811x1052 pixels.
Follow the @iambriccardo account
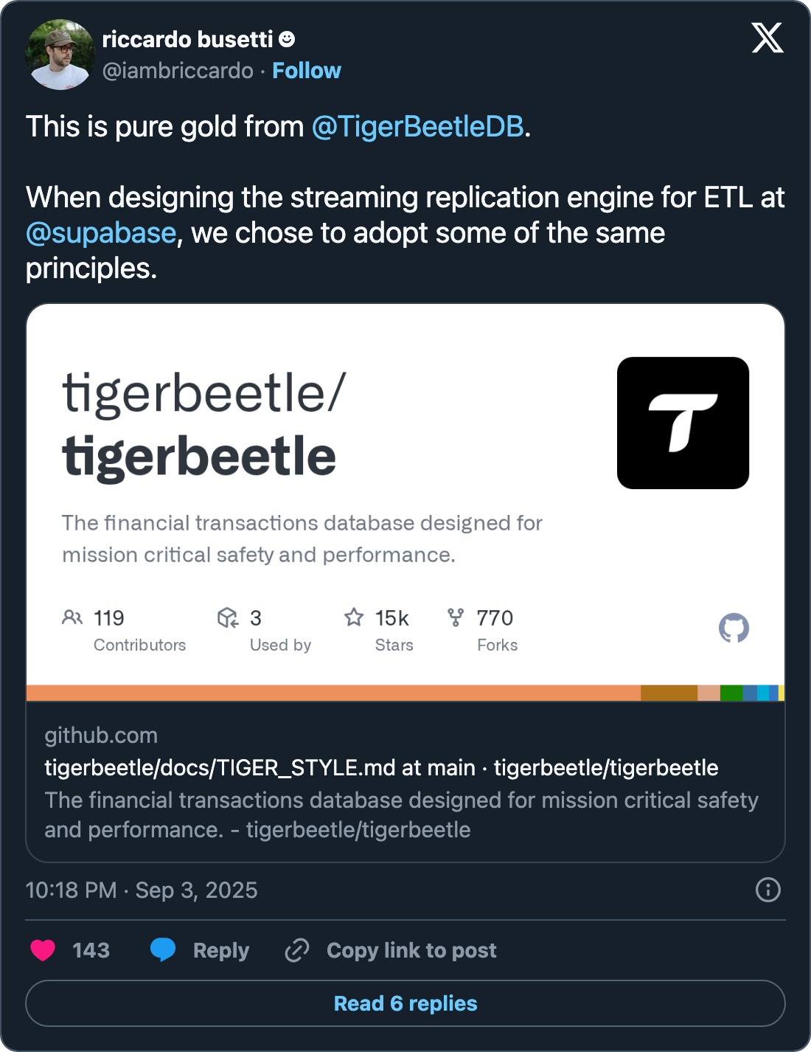pos(307,71)
